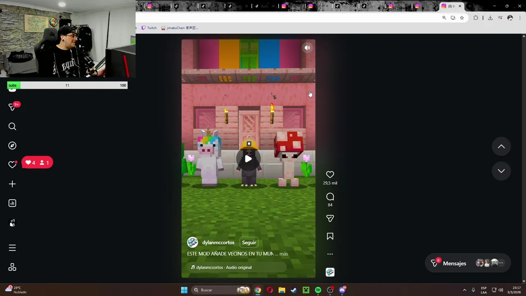
Task: Open Chrome downloads icon
Action: 490,18
